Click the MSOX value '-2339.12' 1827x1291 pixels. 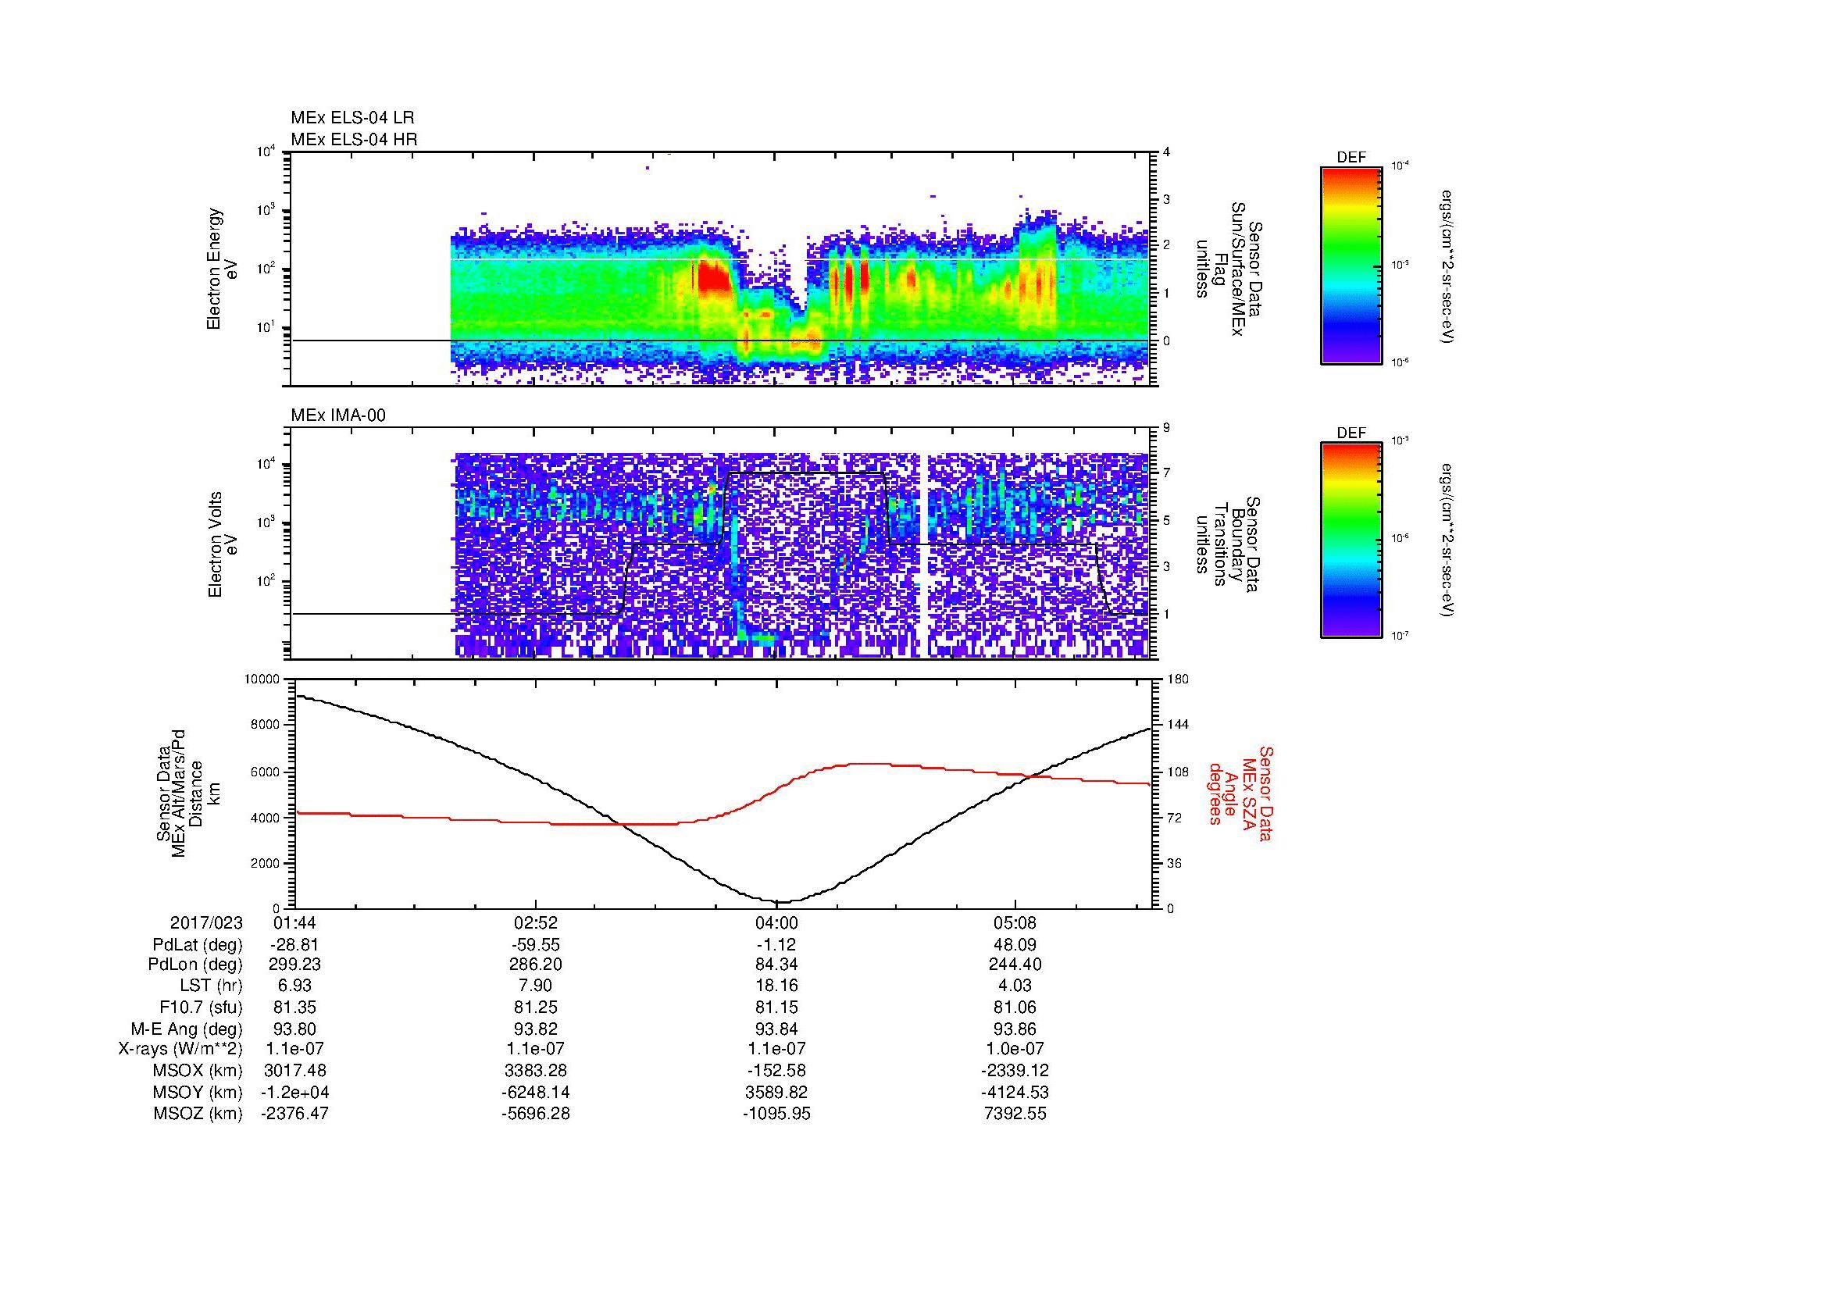[1015, 1071]
